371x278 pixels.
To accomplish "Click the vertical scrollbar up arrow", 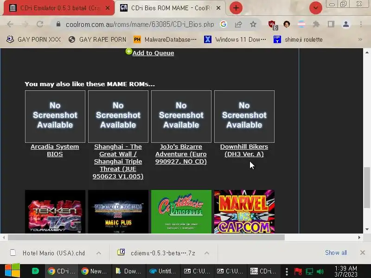I will (367, 52).
